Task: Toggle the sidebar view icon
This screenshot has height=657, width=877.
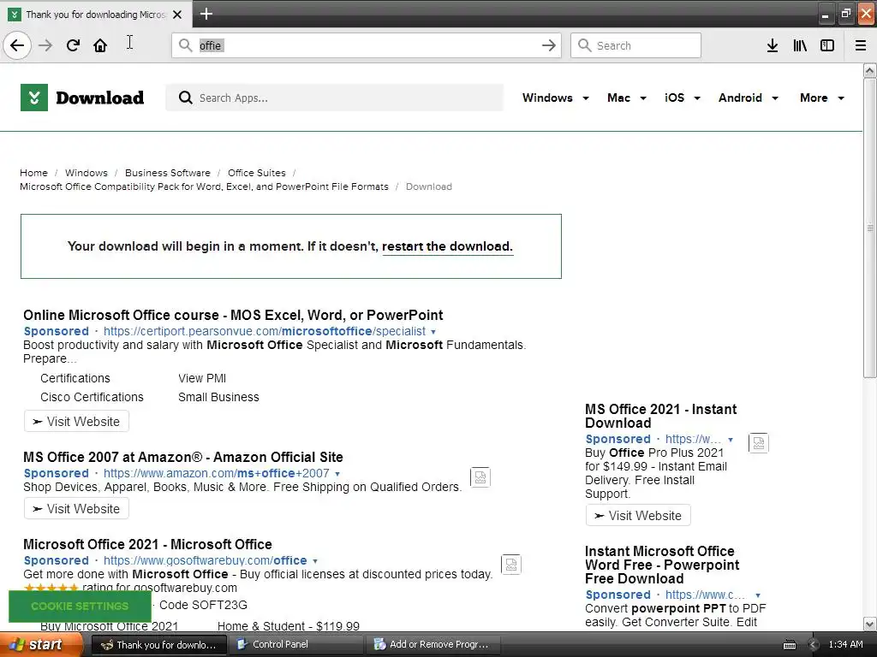Action: tap(827, 45)
